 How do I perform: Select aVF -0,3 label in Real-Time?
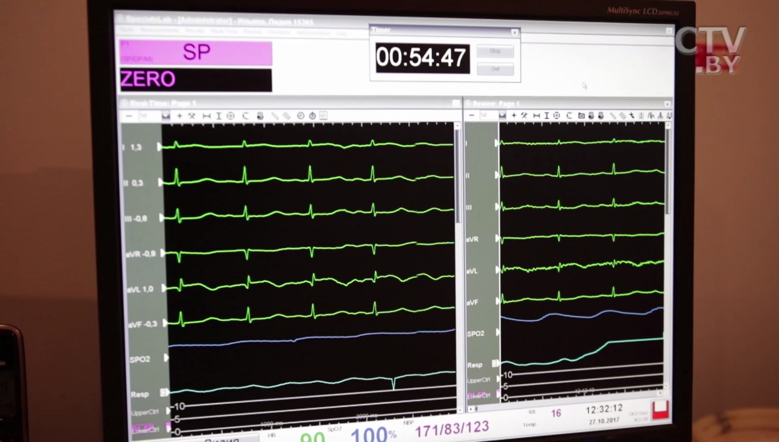pos(142,324)
